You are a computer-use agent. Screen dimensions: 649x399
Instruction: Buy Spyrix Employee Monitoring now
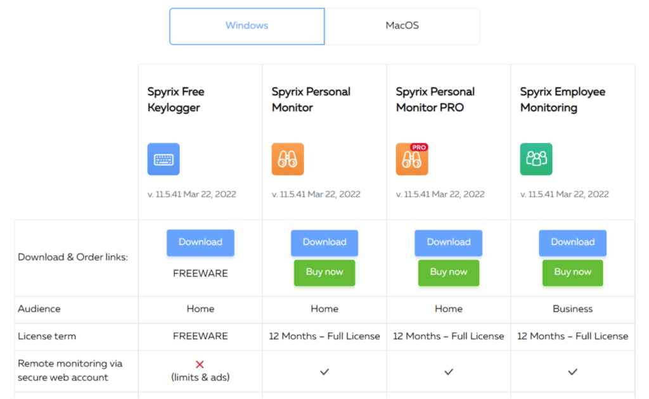(x=572, y=272)
